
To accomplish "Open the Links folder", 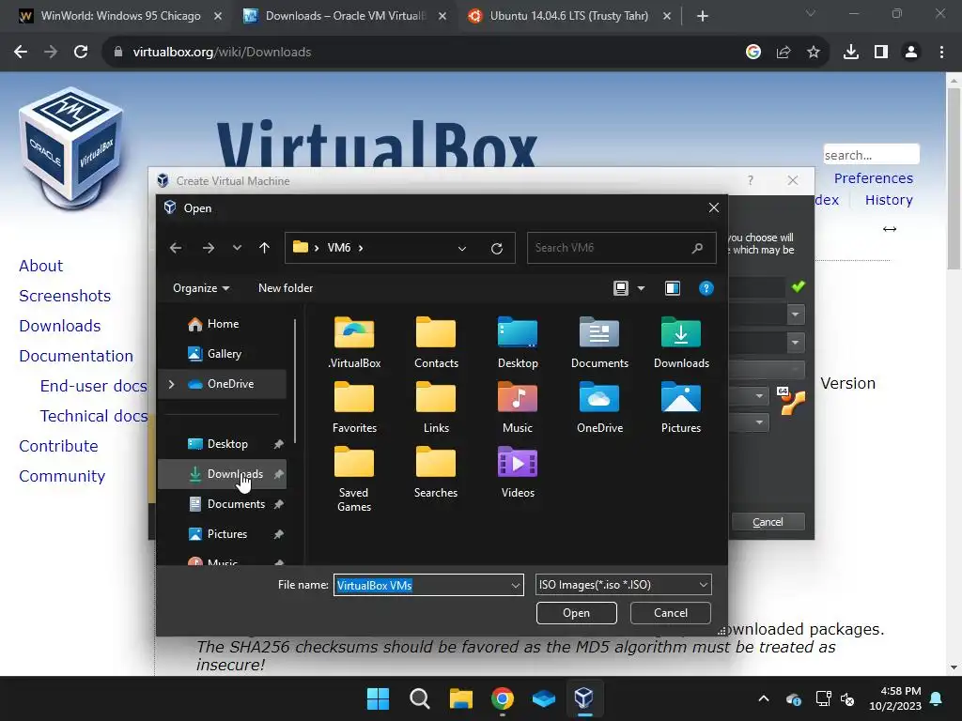I will pos(436,407).
